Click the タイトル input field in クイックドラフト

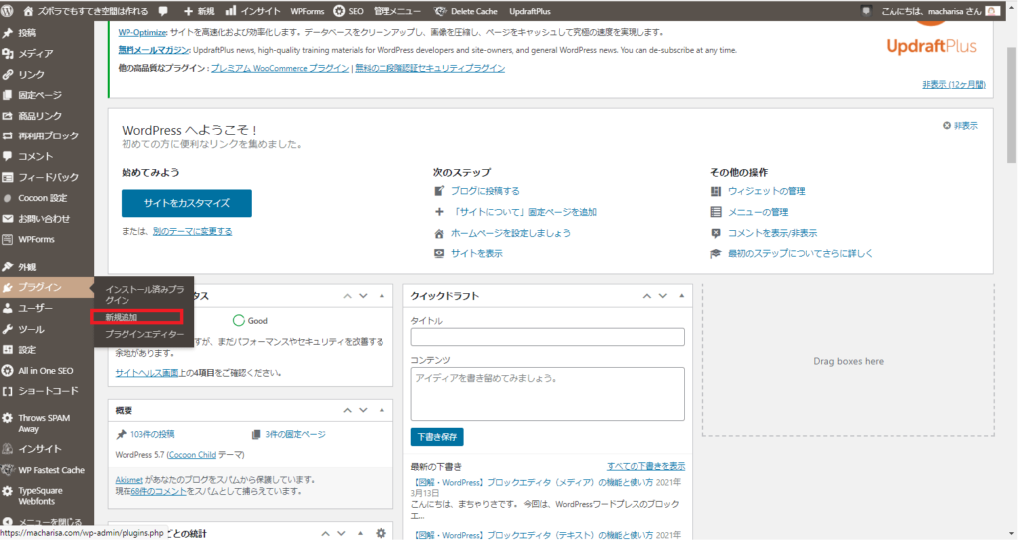(547, 338)
